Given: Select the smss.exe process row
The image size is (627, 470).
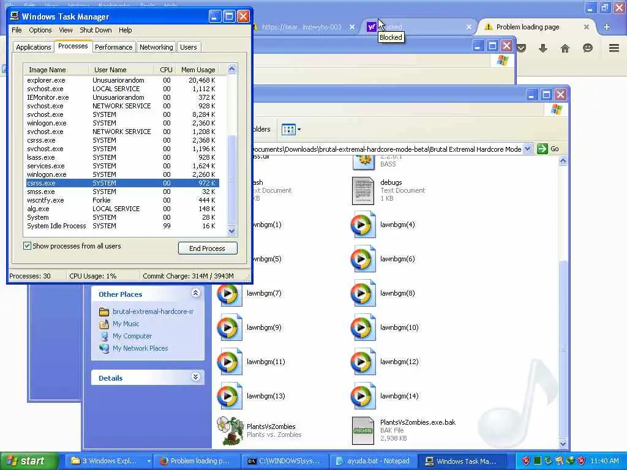Looking at the screenshot, I should click(x=122, y=192).
